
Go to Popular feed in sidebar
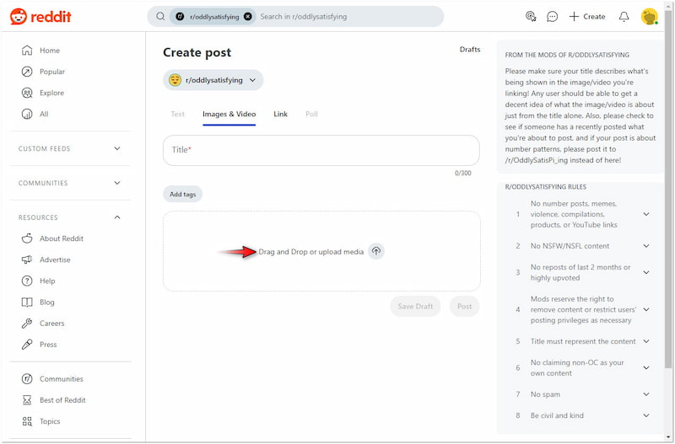pyautogui.click(x=51, y=72)
